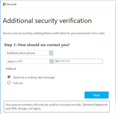Select the text message code radio button
Viewport: 116px width, 114px height.
click(x=9, y=77)
